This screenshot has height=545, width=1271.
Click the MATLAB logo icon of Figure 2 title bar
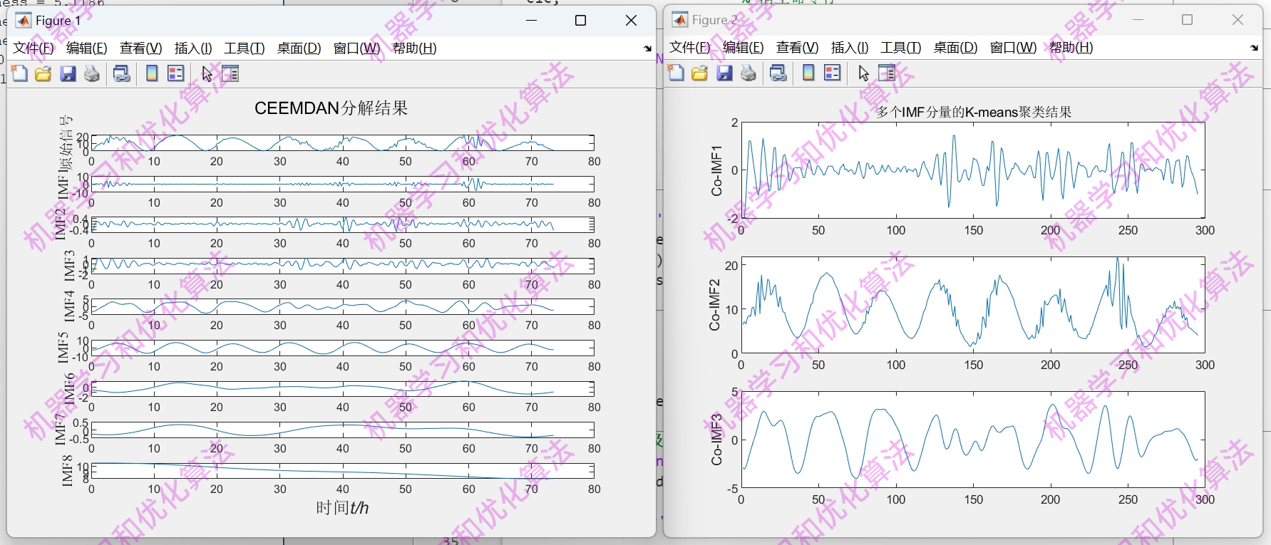coord(680,20)
